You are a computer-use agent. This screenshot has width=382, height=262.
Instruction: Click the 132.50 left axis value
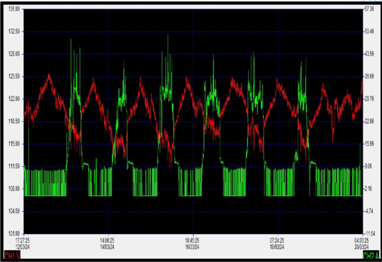click(x=15, y=31)
